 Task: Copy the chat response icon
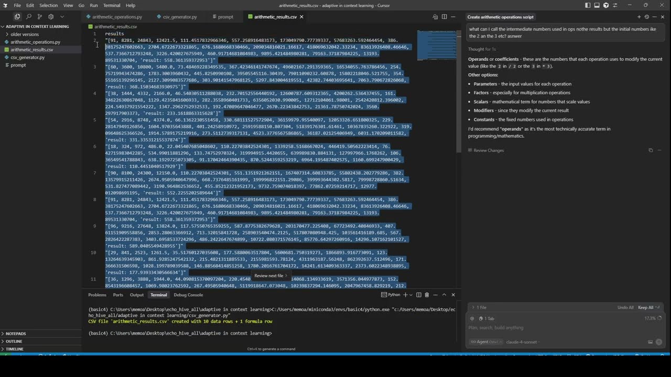click(651, 150)
